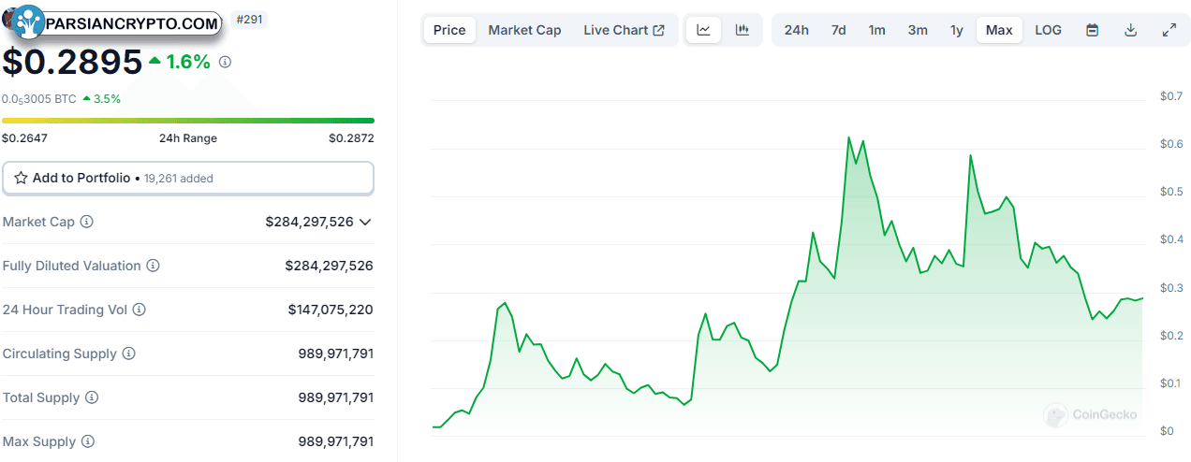The height and width of the screenshot is (462, 1191).
Task: Click the $284,297,526 Market Cap value
Action: pos(309,222)
